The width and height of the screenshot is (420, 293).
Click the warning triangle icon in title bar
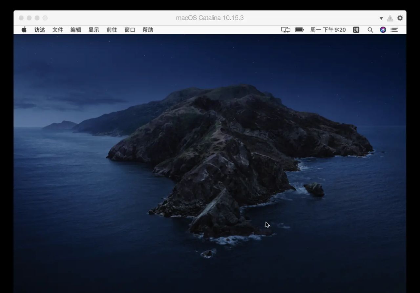tap(390, 18)
